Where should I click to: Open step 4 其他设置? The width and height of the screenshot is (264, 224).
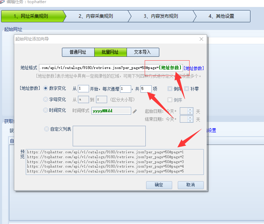point(222,16)
